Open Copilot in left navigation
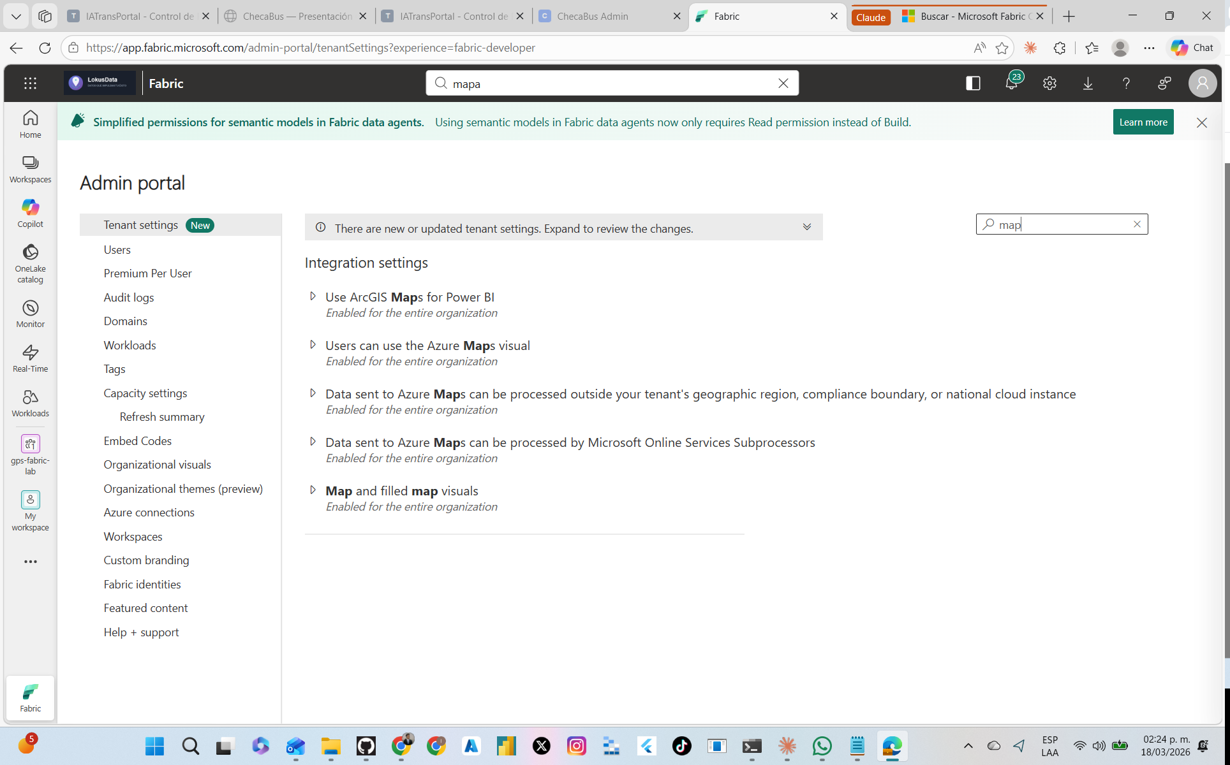This screenshot has width=1230, height=765. [x=30, y=214]
